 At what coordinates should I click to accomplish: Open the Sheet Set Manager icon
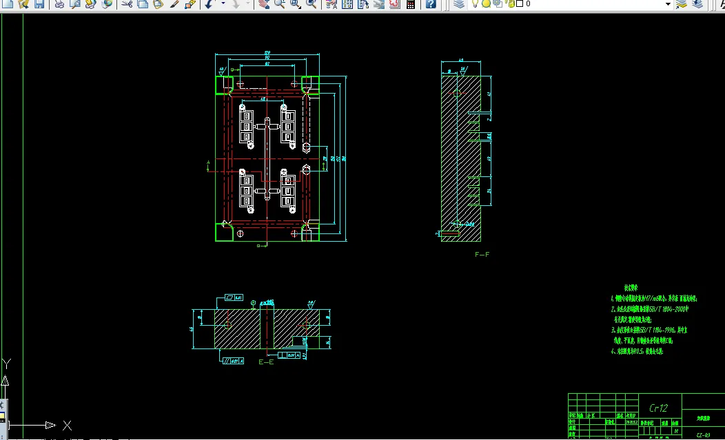pyautogui.click(x=378, y=4)
